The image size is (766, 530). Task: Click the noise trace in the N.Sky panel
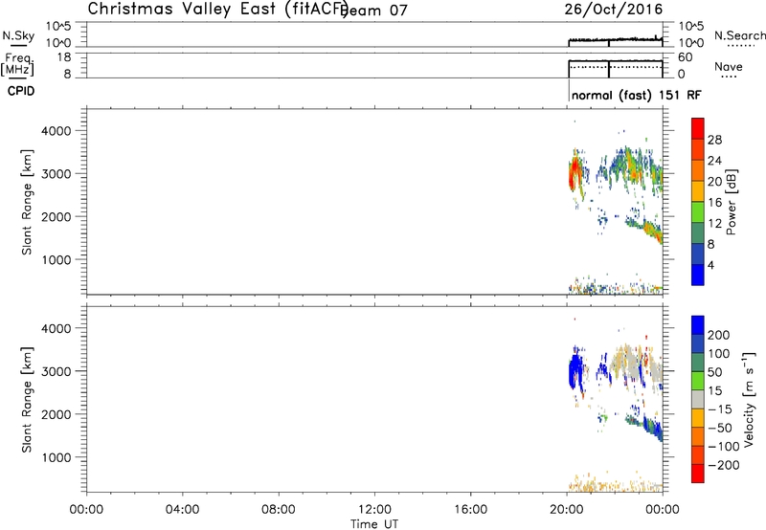616,39
